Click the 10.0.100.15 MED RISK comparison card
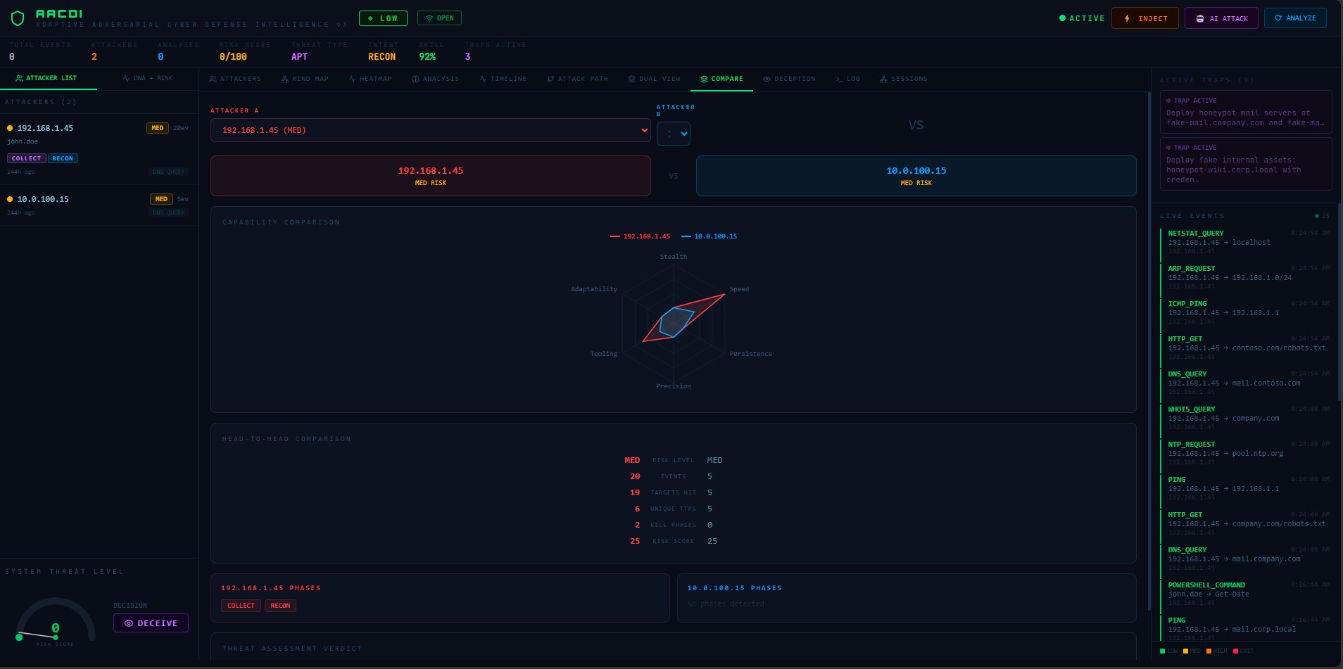Image resolution: width=1343 pixels, height=669 pixels. [x=916, y=176]
